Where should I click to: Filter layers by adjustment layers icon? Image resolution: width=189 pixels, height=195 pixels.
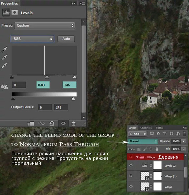click(x=158, y=134)
